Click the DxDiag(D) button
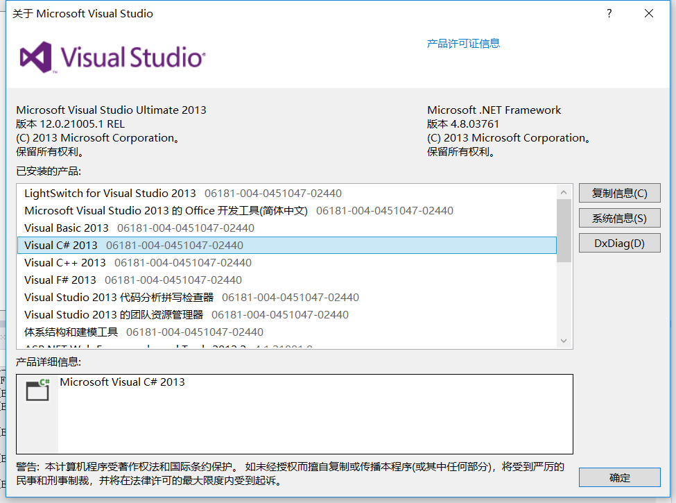The height and width of the screenshot is (503, 676). click(x=619, y=243)
